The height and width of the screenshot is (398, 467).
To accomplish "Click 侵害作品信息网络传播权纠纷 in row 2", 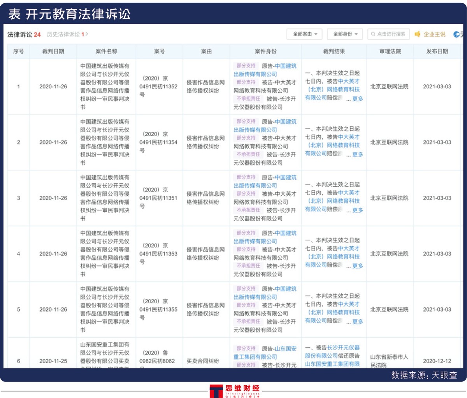I will pyautogui.click(x=205, y=142).
